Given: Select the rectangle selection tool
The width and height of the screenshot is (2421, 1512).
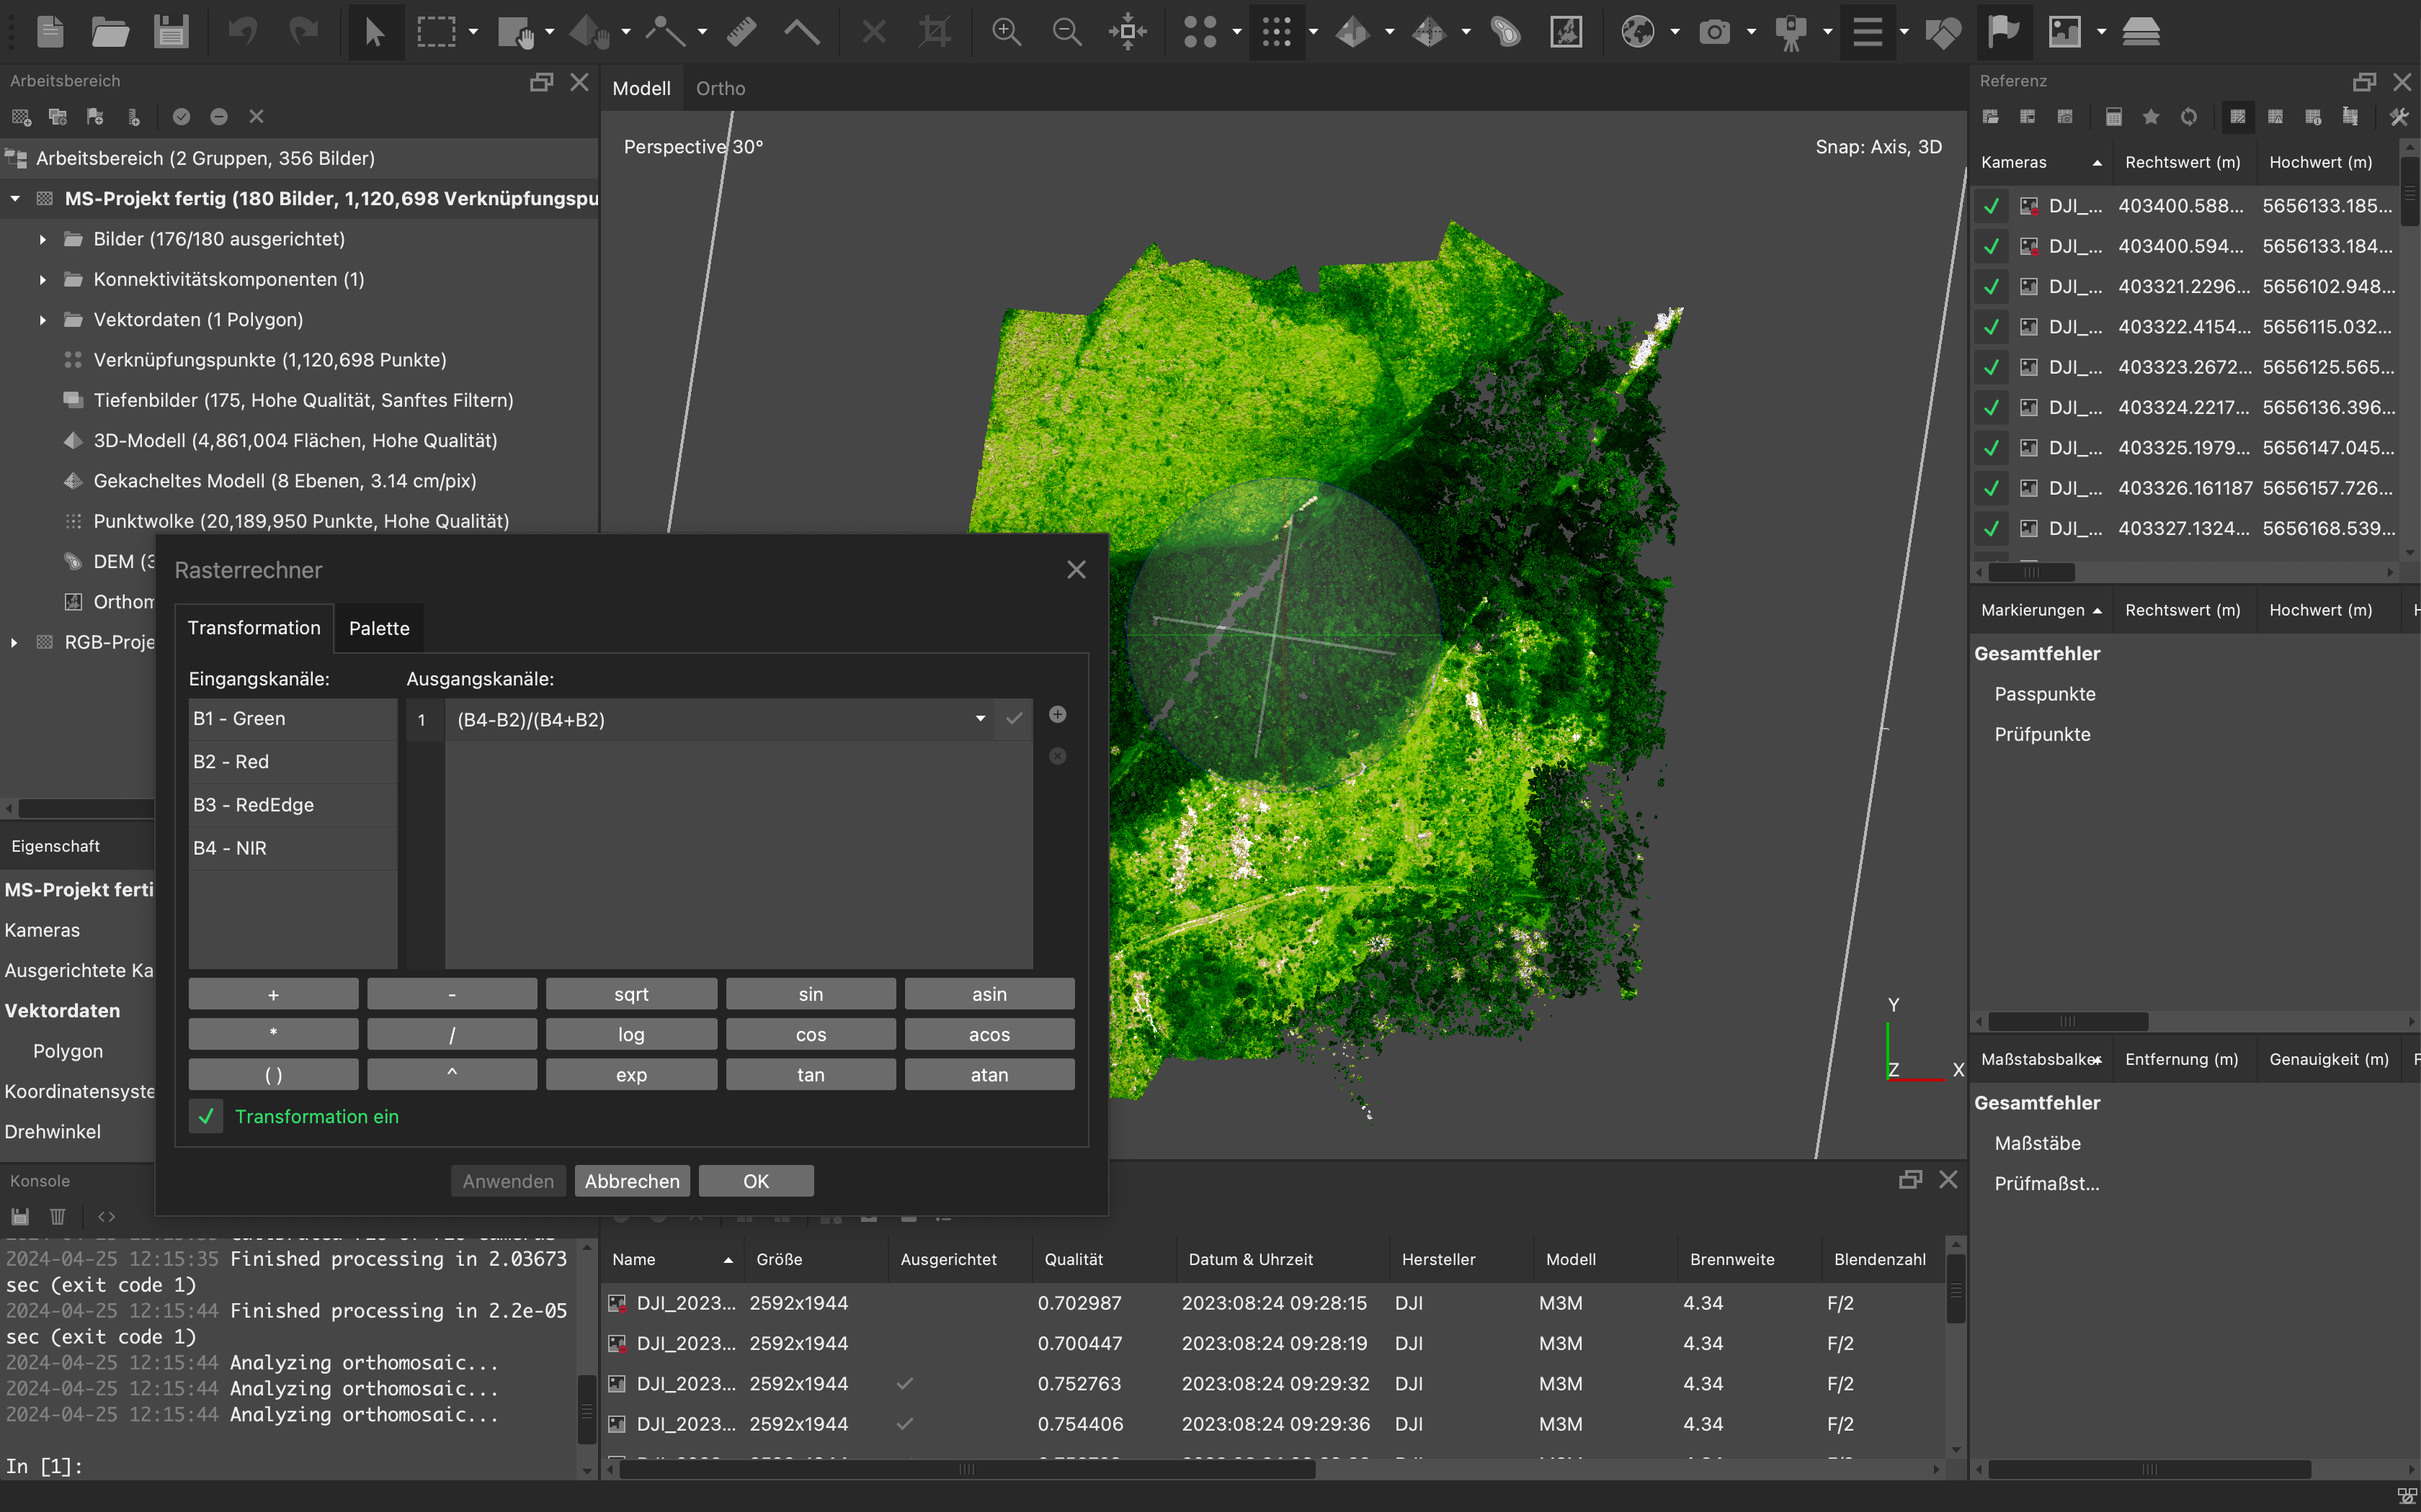Looking at the screenshot, I should coord(436,32).
